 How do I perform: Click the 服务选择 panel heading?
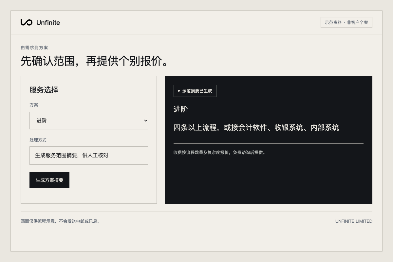pos(44,90)
